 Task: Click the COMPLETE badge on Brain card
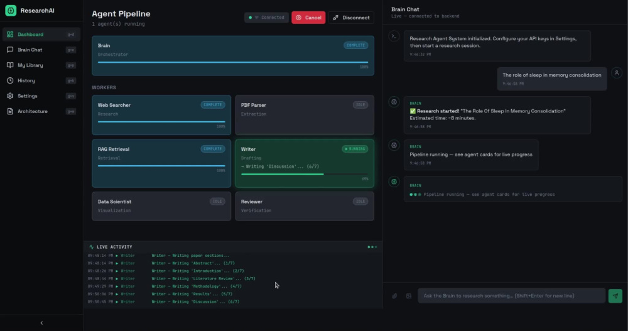(355, 45)
